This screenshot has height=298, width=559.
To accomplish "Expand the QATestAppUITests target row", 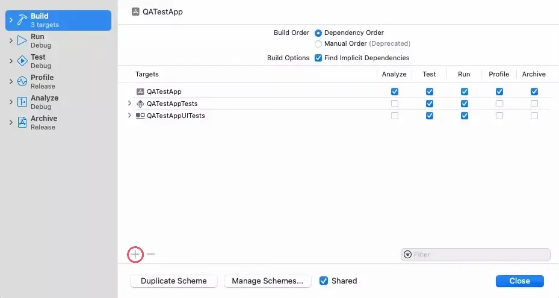I will point(129,116).
